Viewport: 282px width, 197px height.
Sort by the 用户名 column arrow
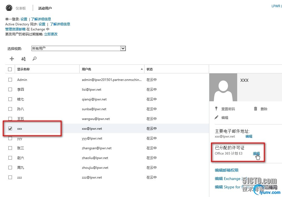click(142, 69)
